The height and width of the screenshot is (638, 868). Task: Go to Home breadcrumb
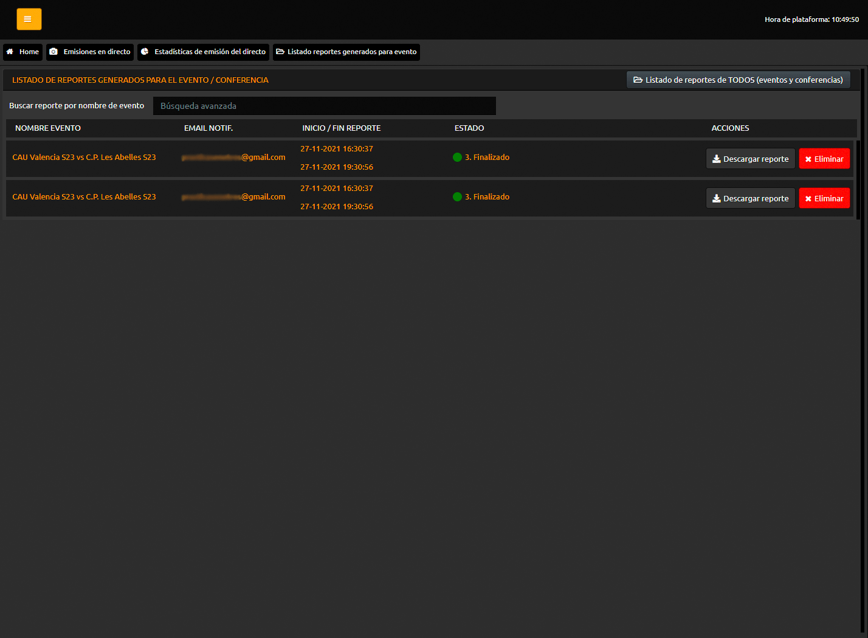(x=22, y=52)
